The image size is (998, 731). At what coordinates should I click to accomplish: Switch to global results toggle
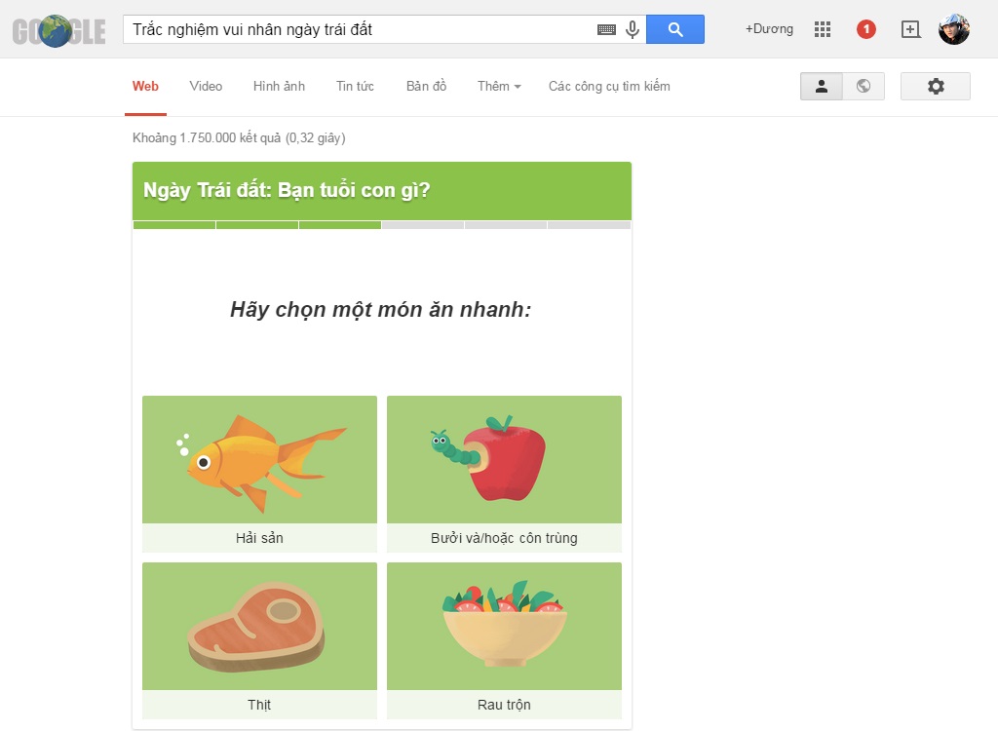[864, 86]
